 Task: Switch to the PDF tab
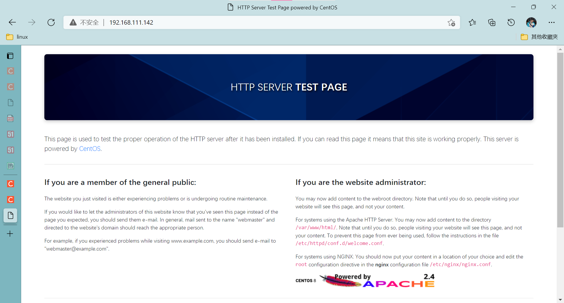(10, 118)
